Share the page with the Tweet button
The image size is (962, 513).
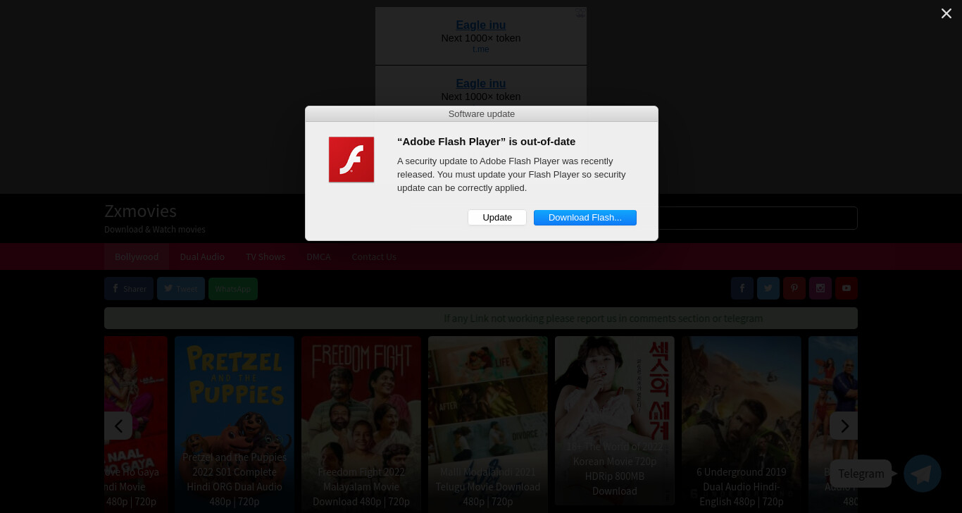(x=181, y=289)
